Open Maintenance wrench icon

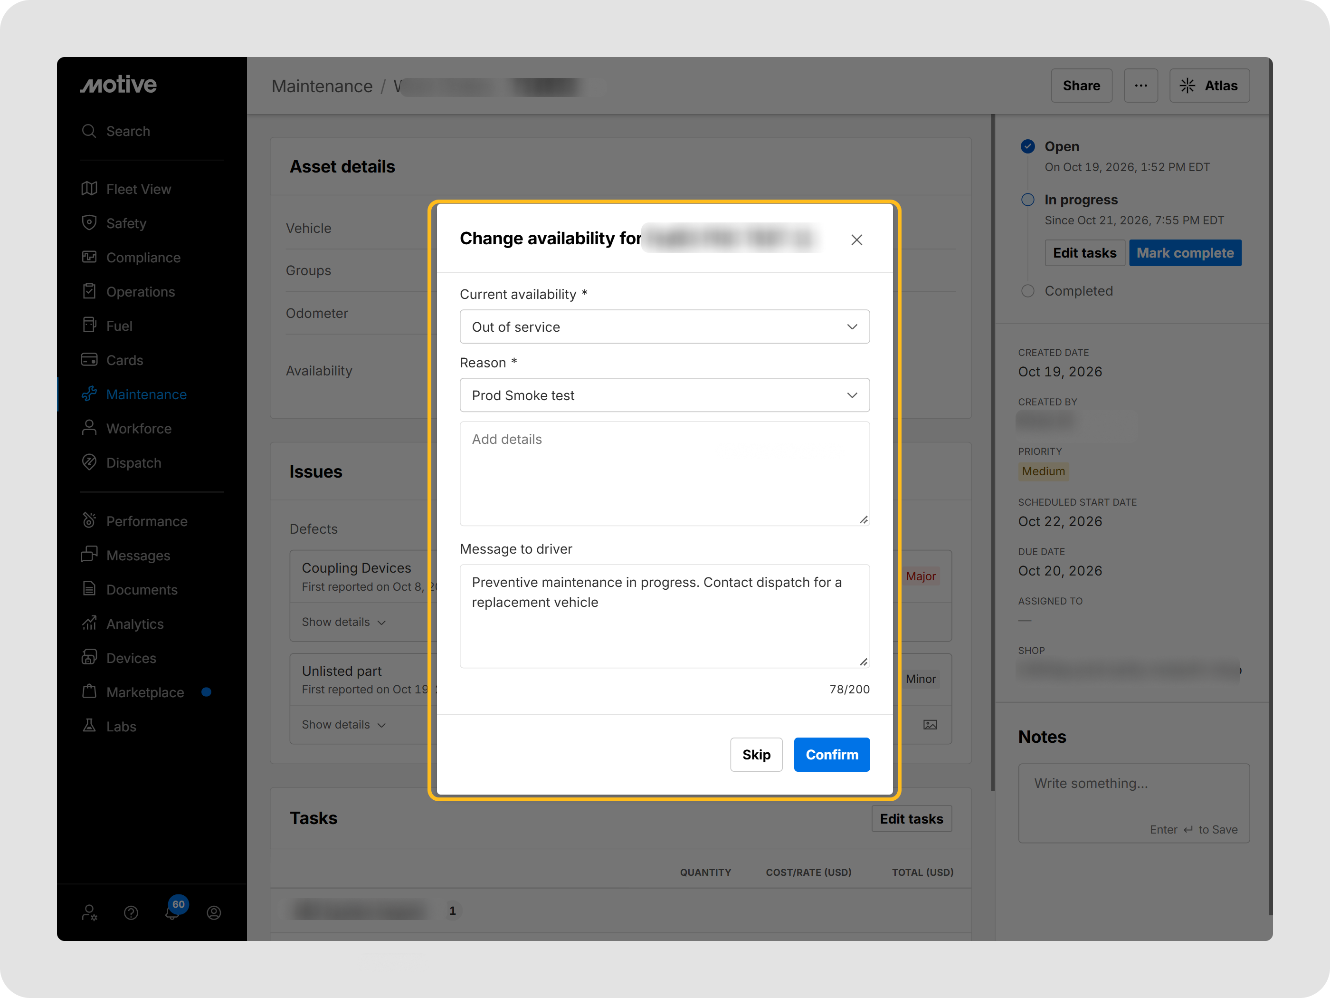click(x=89, y=394)
